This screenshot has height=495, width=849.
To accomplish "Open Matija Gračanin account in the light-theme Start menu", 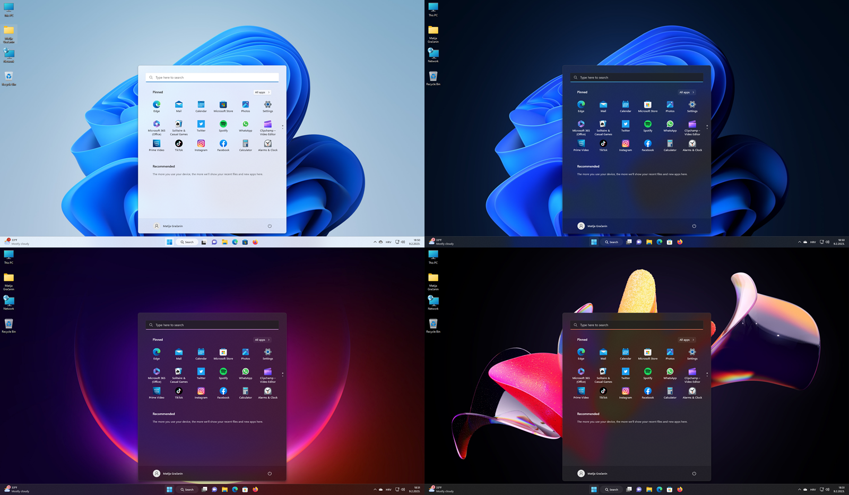I will [x=168, y=226].
